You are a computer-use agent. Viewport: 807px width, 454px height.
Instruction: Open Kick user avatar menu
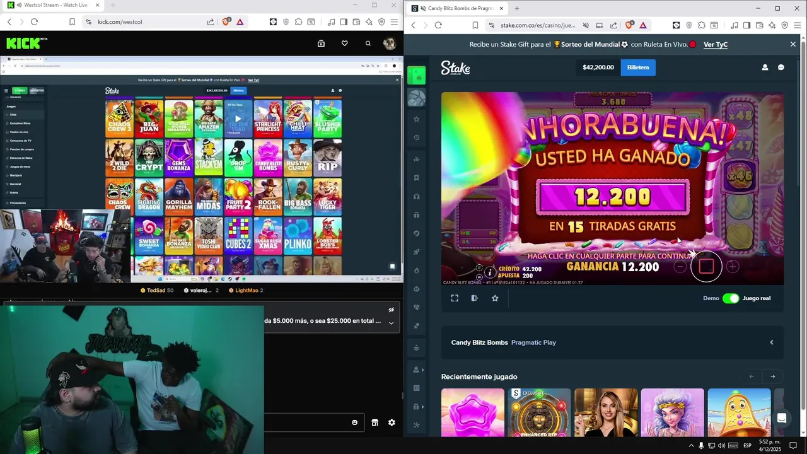390,44
